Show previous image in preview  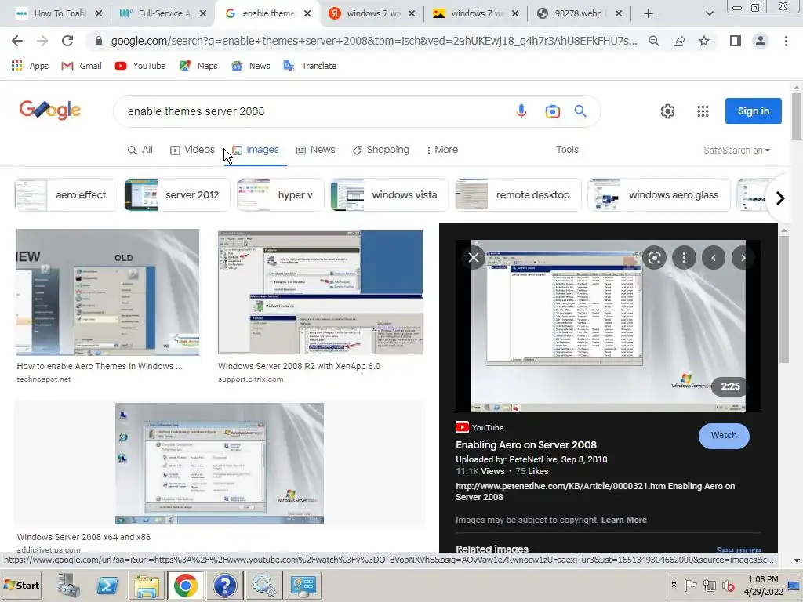click(x=714, y=257)
